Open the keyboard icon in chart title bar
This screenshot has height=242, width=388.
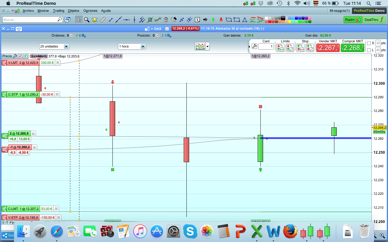point(19,29)
